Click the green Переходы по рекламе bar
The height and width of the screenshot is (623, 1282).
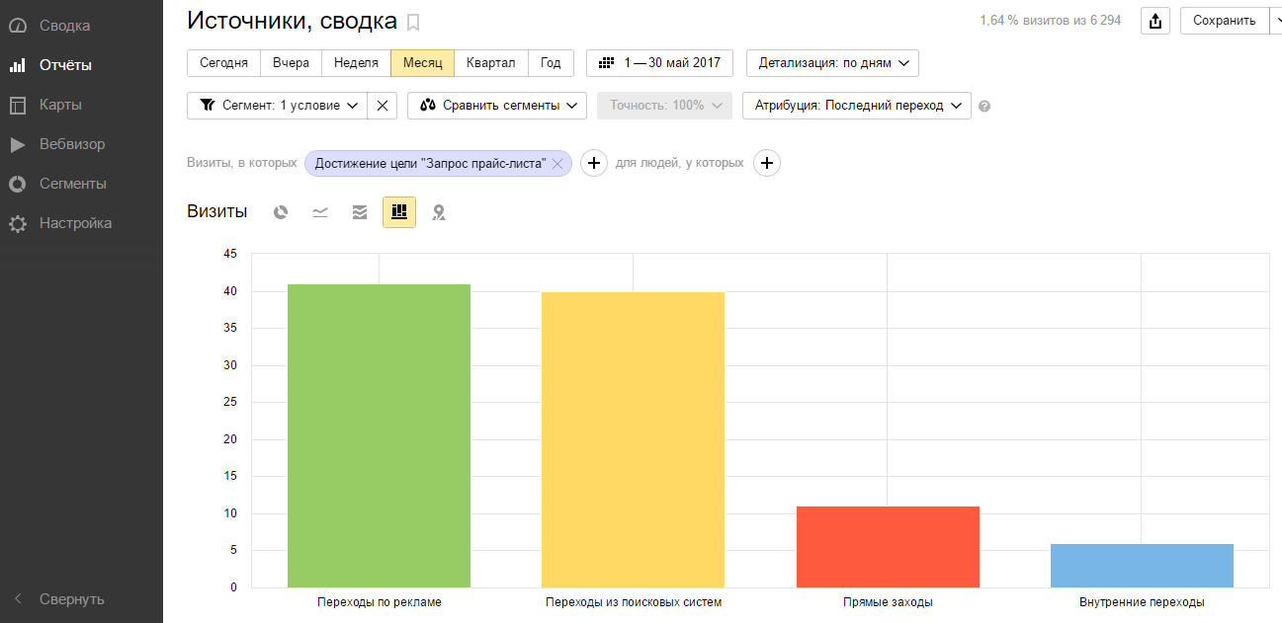pyautogui.click(x=379, y=435)
